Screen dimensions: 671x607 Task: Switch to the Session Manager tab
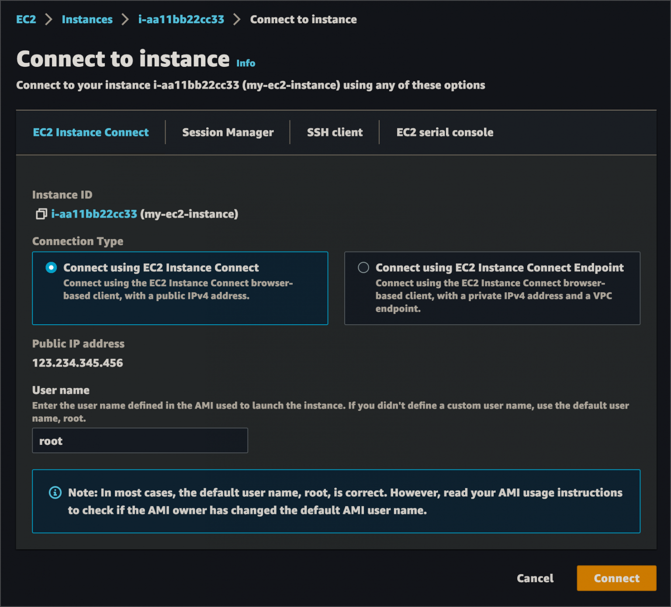click(227, 132)
